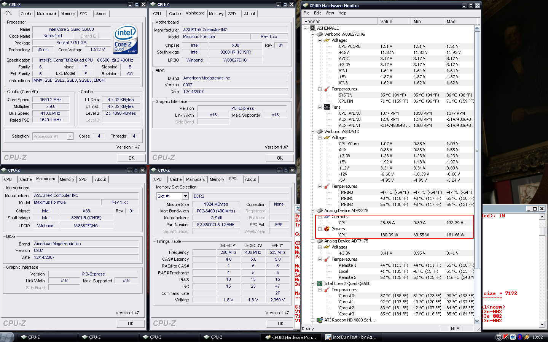Image resolution: width=548 pixels, height=342 pixels.
Task: Activate CPUID Hardware Monitor taskbar button
Action: [291, 337]
